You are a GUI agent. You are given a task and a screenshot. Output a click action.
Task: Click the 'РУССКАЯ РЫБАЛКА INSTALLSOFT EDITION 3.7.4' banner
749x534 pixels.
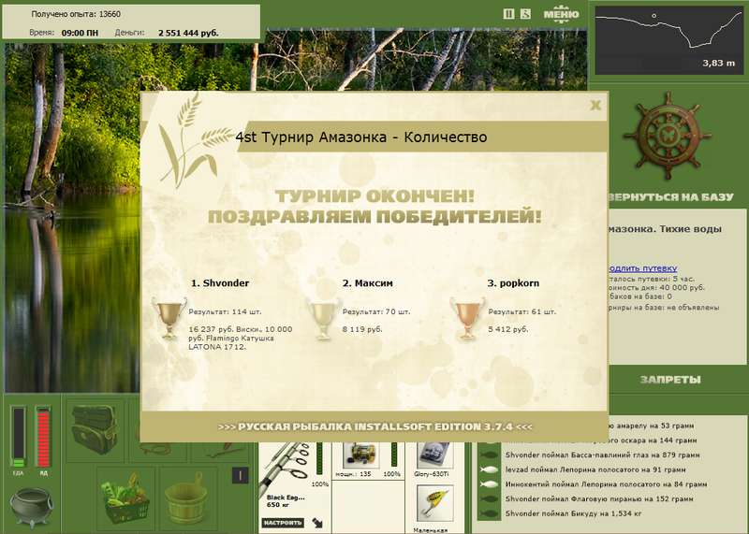pos(374,426)
